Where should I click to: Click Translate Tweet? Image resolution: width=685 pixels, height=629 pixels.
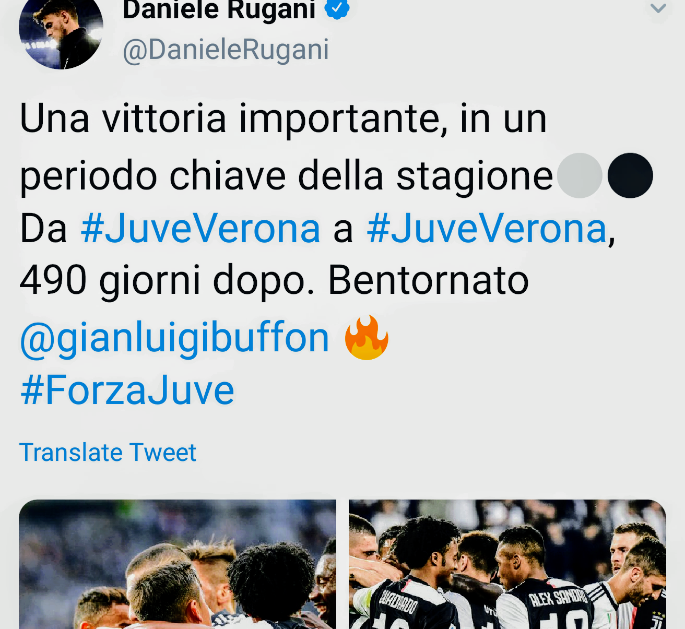coord(108,453)
